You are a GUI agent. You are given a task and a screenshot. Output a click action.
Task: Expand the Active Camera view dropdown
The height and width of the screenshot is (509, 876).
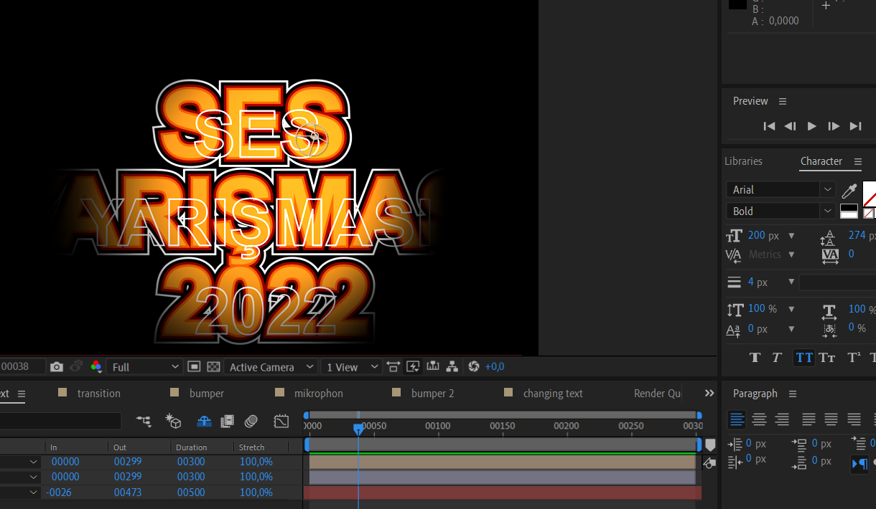(271, 367)
